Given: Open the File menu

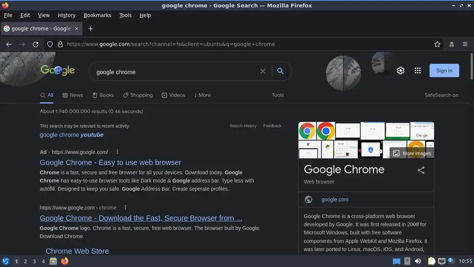Looking at the screenshot, I should tap(8, 15).
